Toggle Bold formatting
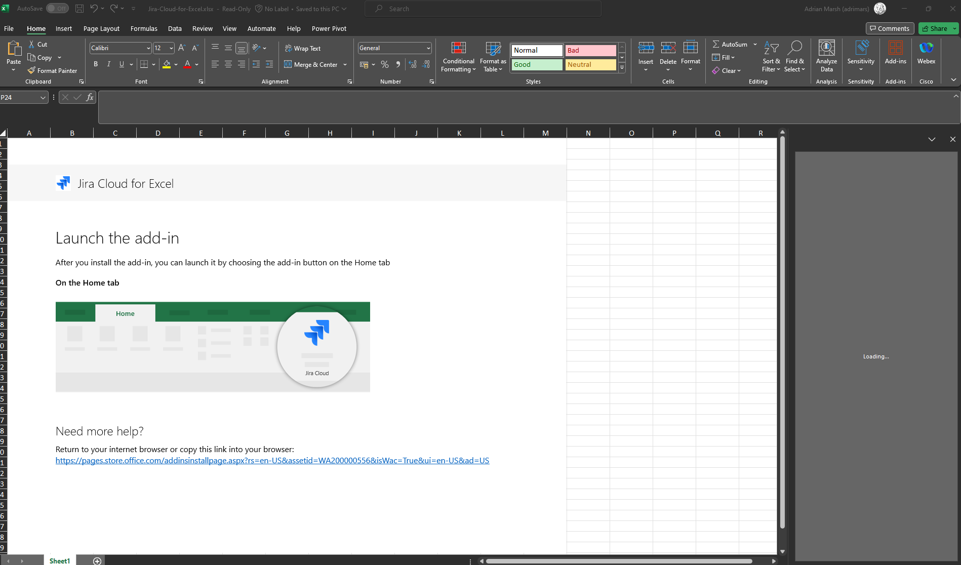961x565 pixels. [96, 64]
